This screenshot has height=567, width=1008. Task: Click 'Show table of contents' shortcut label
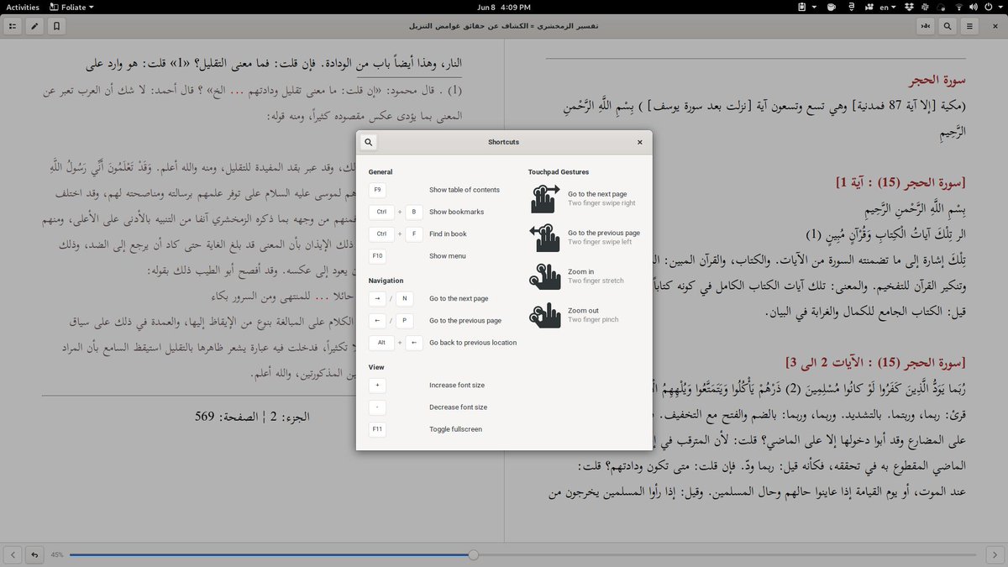click(x=465, y=190)
